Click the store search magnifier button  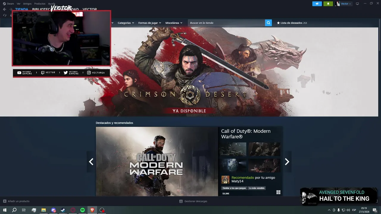(x=268, y=23)
